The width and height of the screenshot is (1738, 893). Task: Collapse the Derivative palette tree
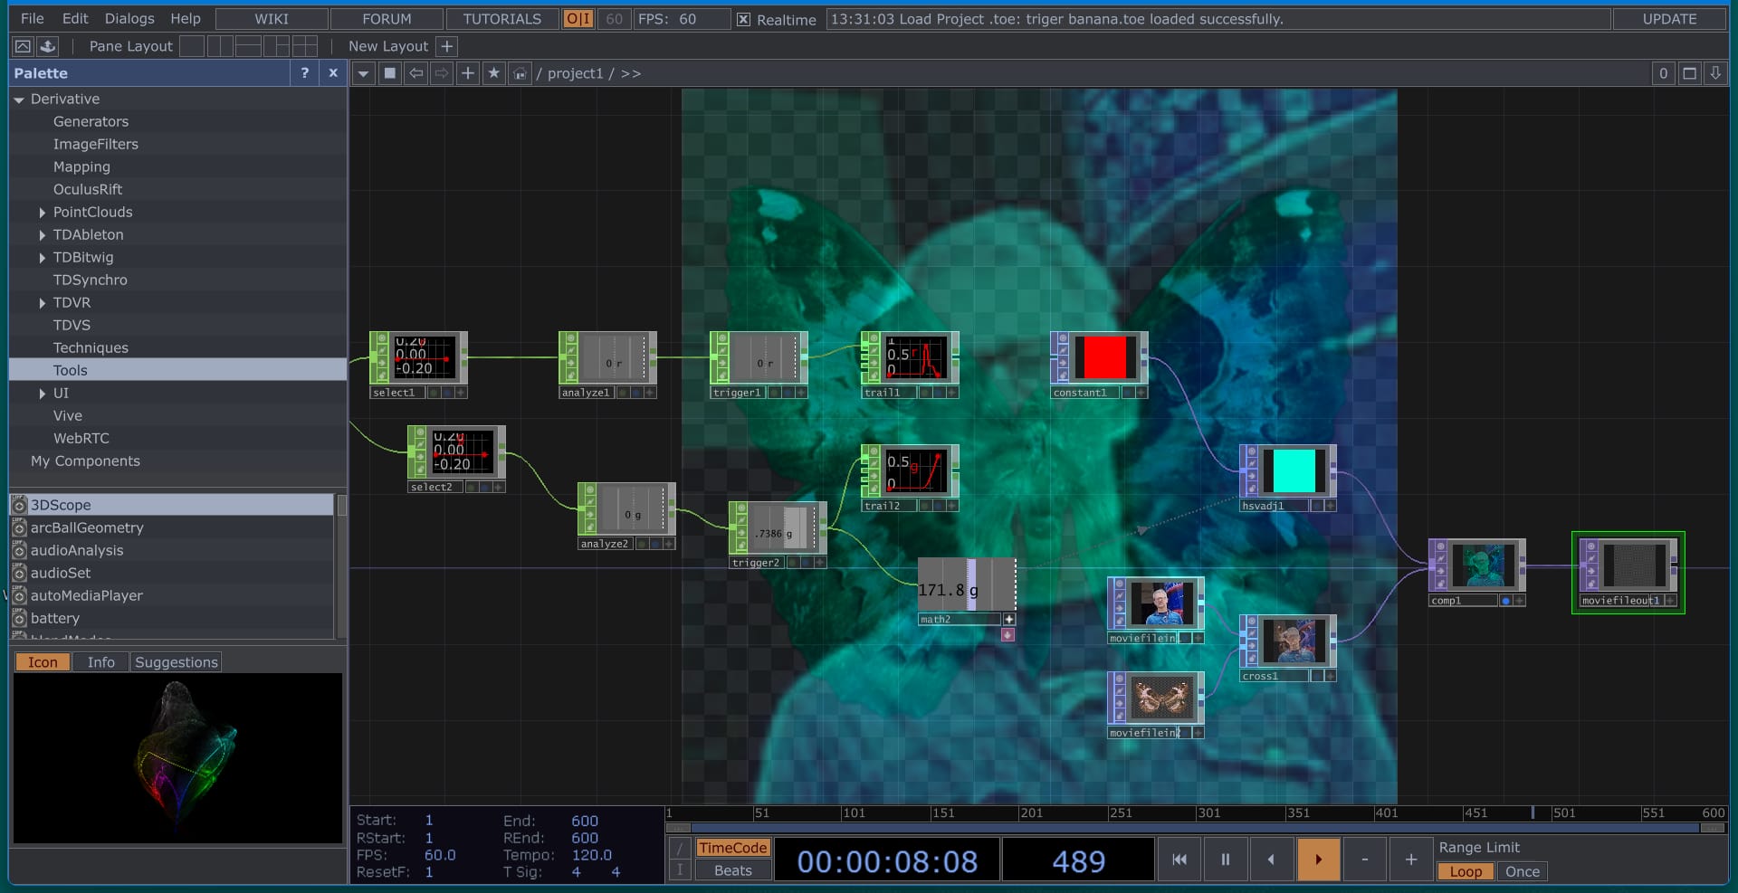coord(19,100)
